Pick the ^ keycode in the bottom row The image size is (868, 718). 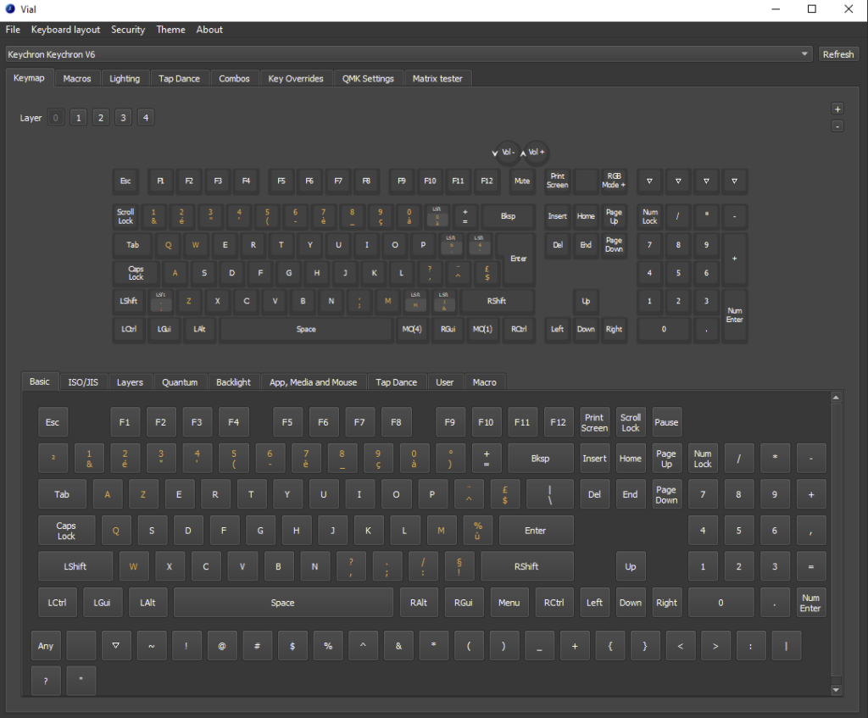[x=363, y=645]
